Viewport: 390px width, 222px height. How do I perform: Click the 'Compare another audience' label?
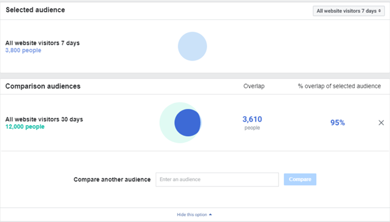coord(112,180)
